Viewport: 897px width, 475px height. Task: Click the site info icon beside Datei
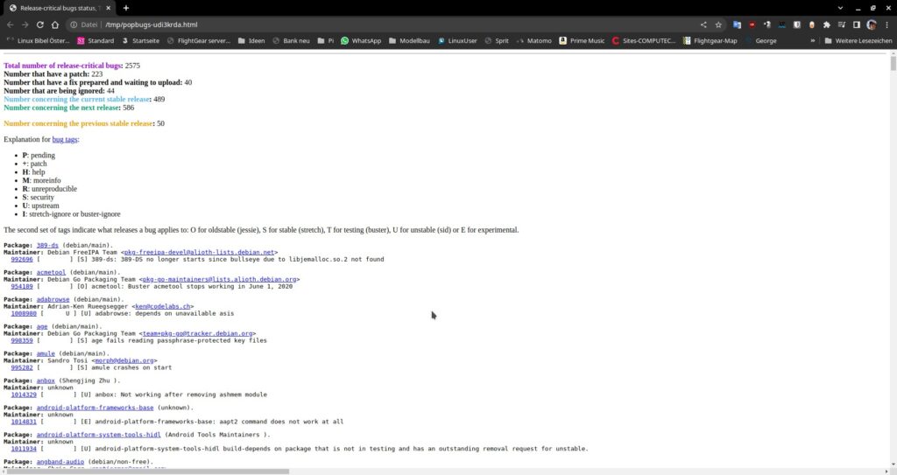pyautogui.click(x=74, y=24)
